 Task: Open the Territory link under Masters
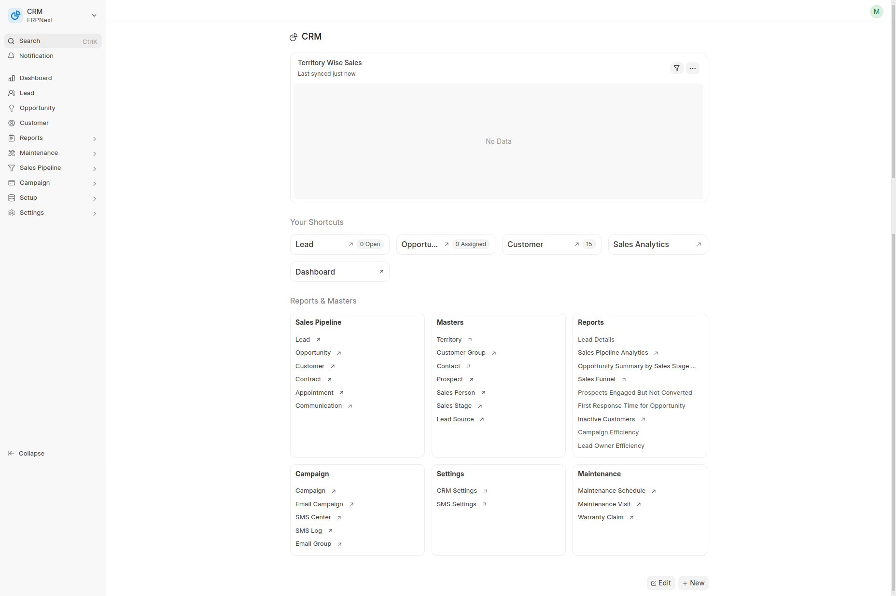click(x=449, y=340)
